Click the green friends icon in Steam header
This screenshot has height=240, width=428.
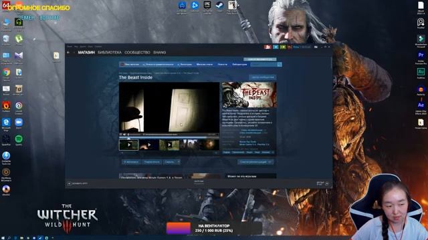click(283, 47)
